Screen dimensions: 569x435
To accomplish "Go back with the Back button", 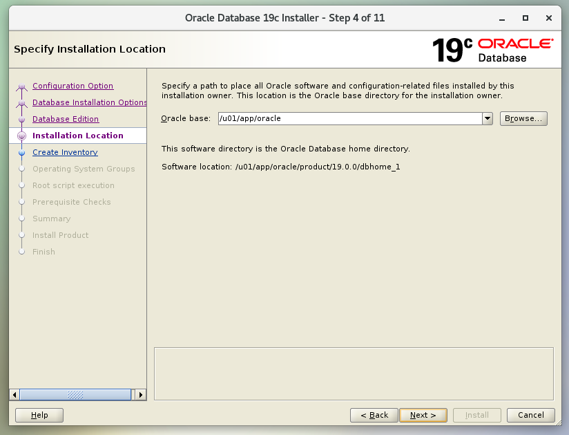I will tap(374, 415).
